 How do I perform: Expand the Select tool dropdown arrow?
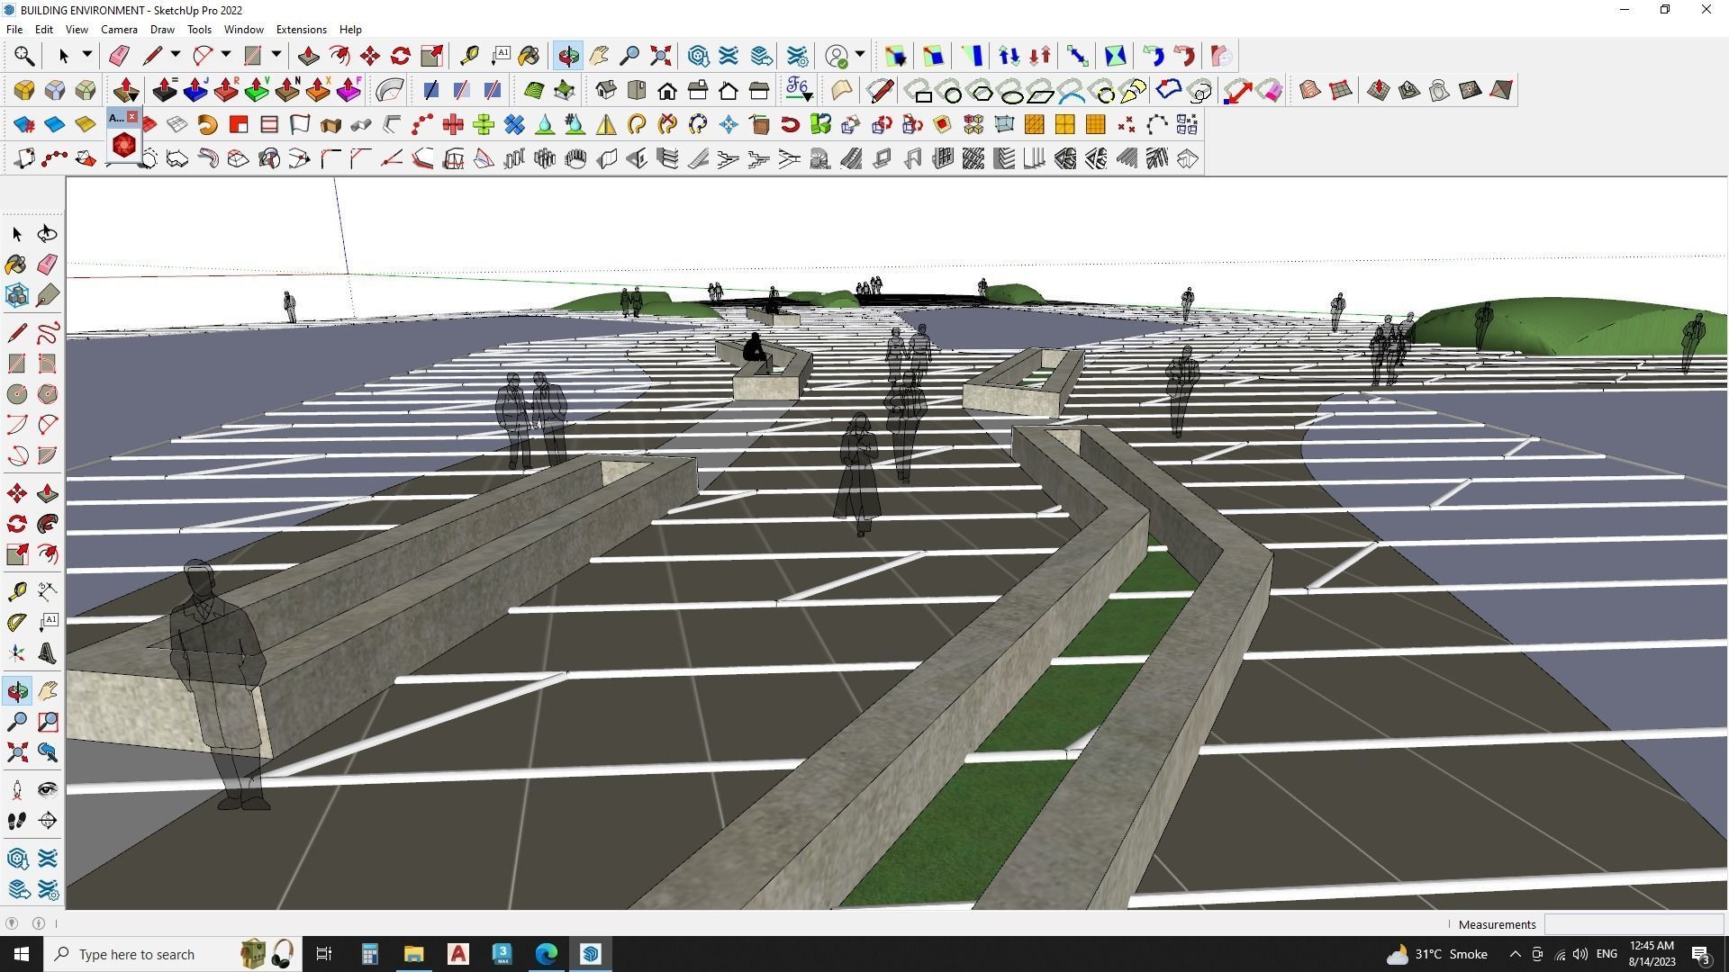(86, 55)
